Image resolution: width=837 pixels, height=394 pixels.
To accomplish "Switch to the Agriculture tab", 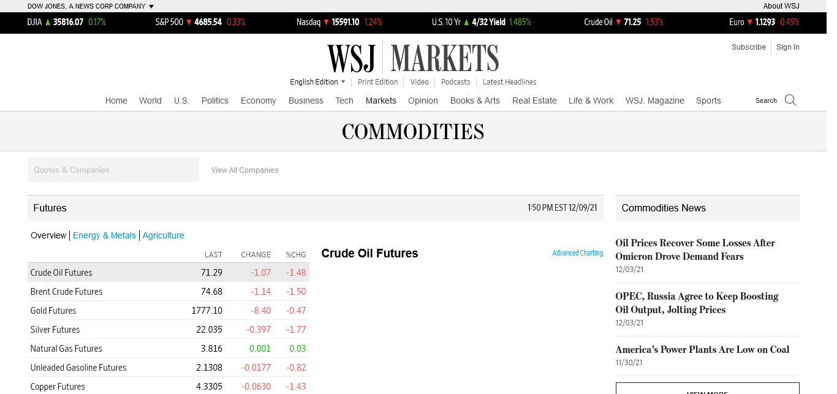I will pyautogui.click(x=163, y=235).
